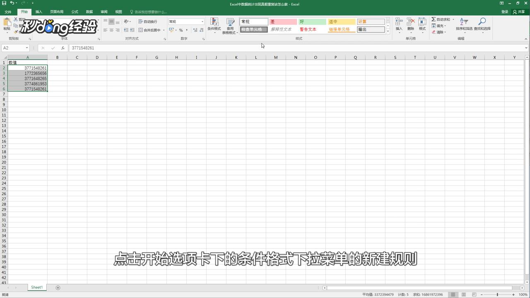
Task: Select the Sheet1 tab
Action: pyautogui.click(x=37, y=287)
